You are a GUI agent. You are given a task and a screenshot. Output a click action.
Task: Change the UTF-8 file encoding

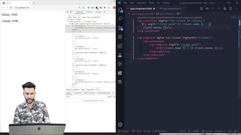coord(183,131)
